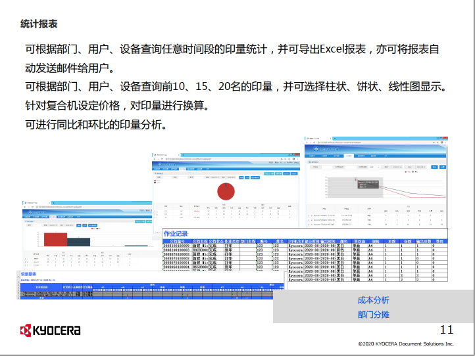475x356 pixels.
Task: Click slide page number 11
Action: tap(446, 329)
